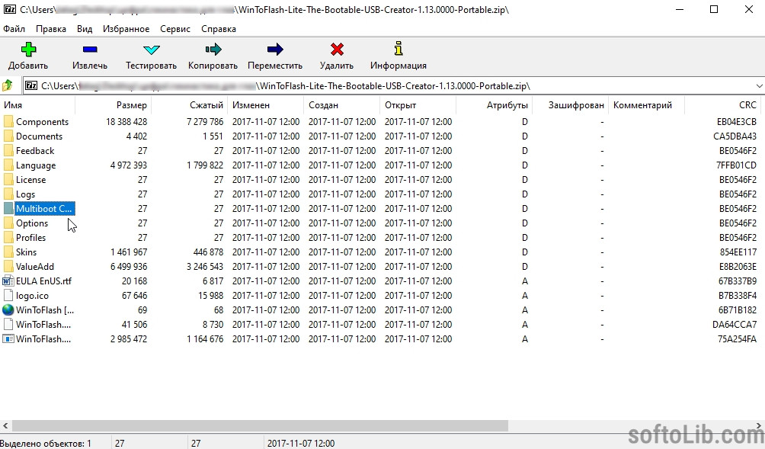The width and height of the screenshot is (765, 449).
Task: Select the Skins folder name
Action: [x=27, y=252]
